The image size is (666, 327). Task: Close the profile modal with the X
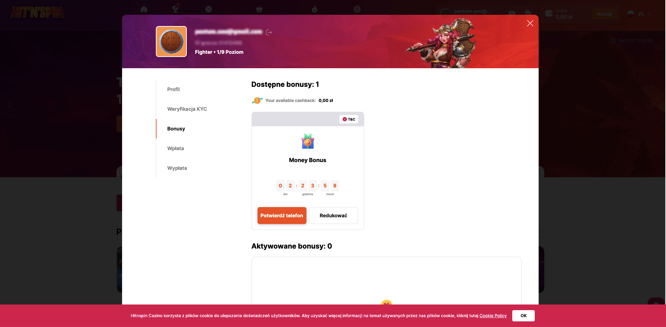point(530,23)
